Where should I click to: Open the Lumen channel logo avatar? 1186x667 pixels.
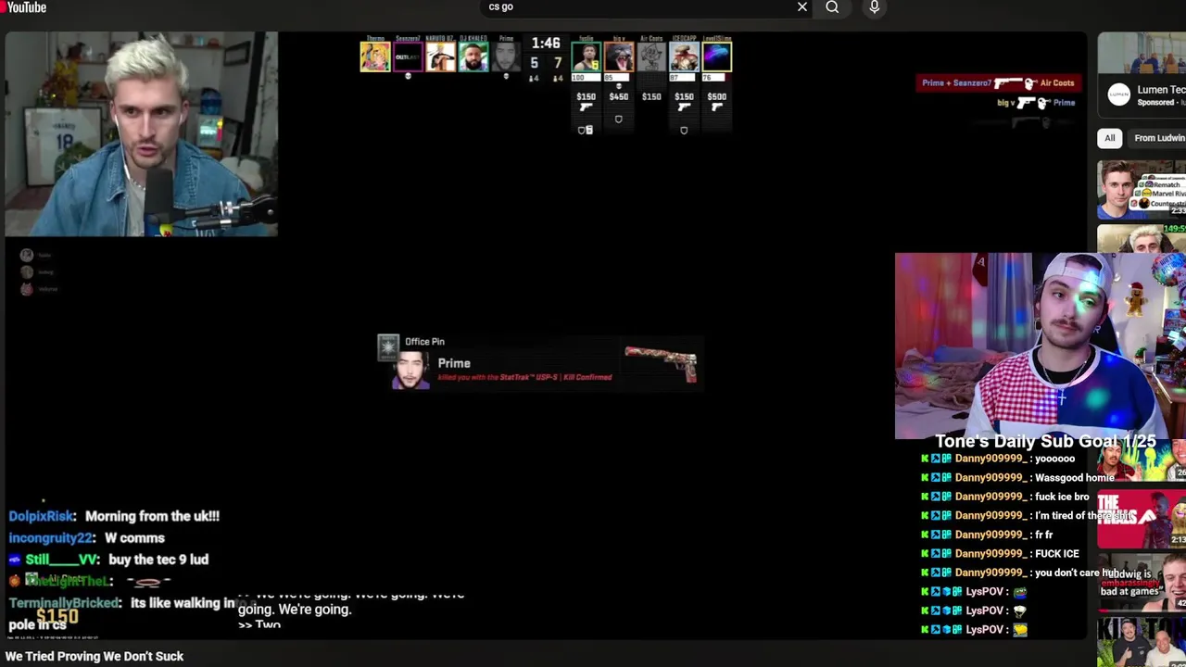coord(1119,94)
